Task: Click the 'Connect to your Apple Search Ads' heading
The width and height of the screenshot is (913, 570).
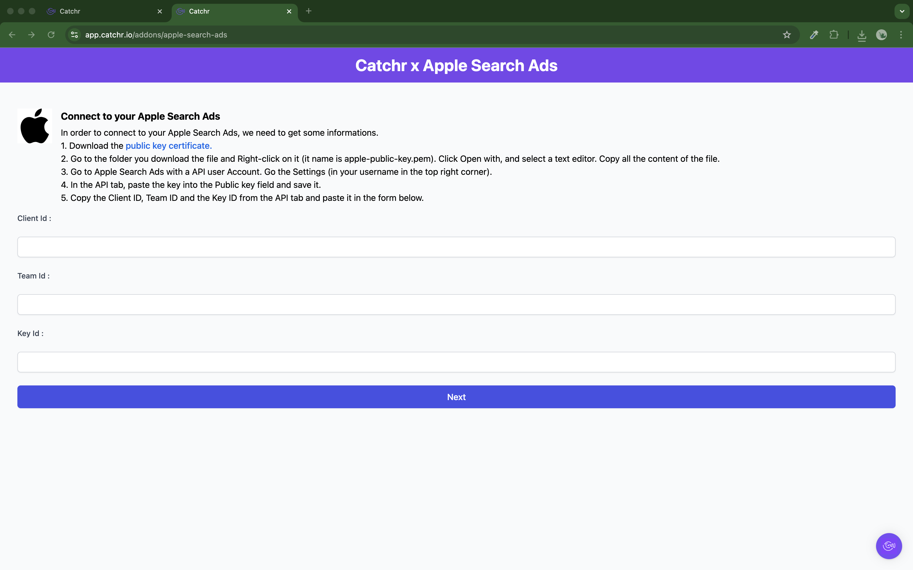Action: pyautogui.click(x=140, y=116)
